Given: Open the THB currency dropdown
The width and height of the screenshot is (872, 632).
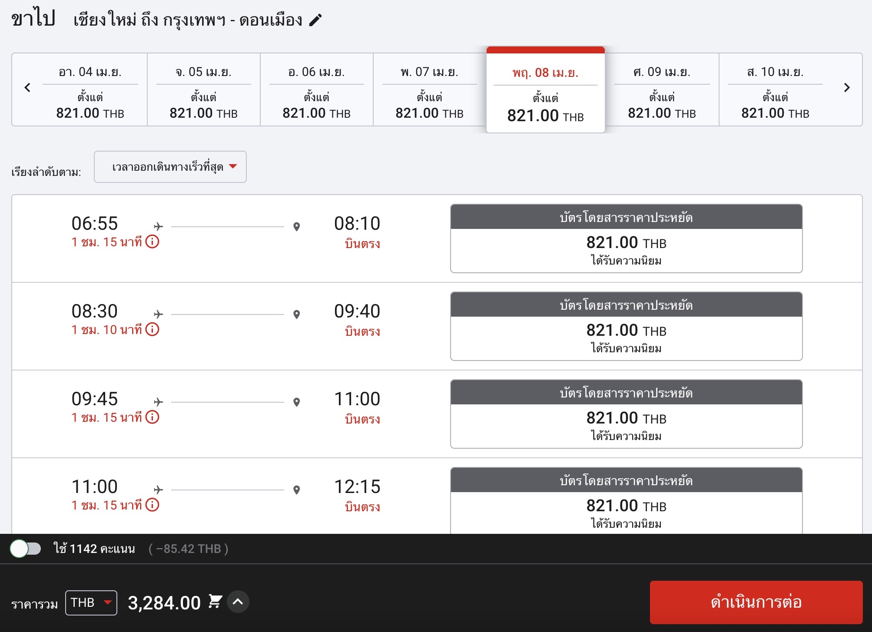Looking at the screenshot, I should point(91,603).
